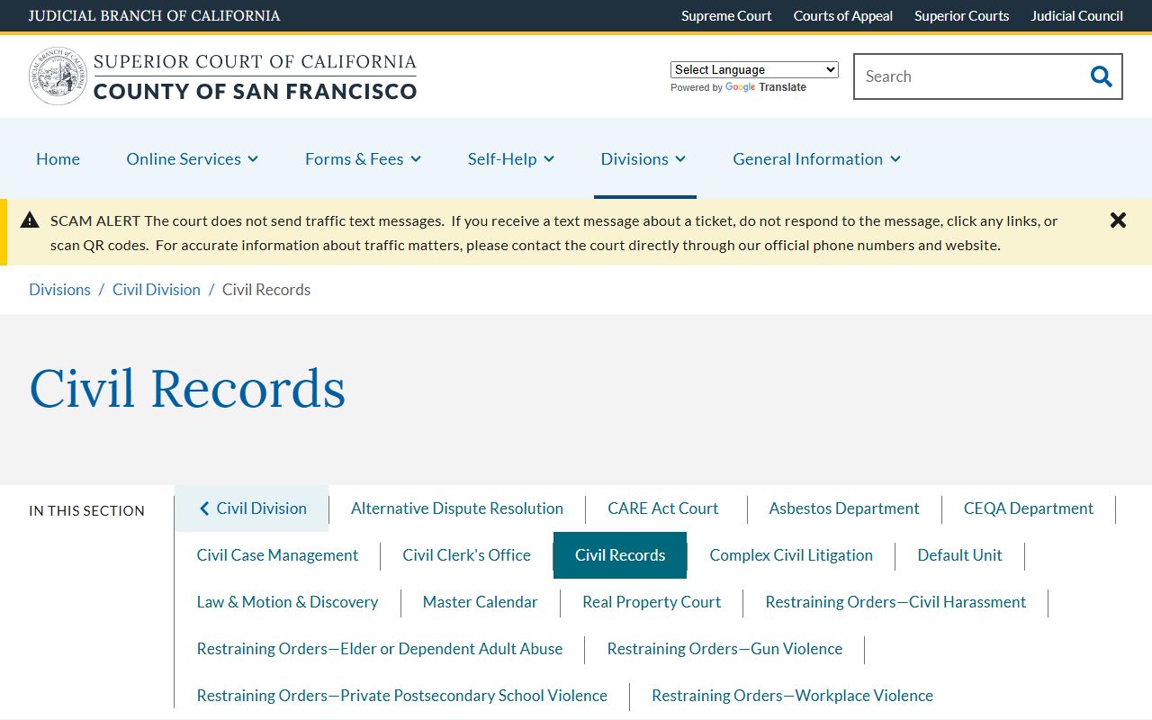Click the Superior Court seal logo
The width and height of the screenshot is (1152, 720).
(58, 76)
